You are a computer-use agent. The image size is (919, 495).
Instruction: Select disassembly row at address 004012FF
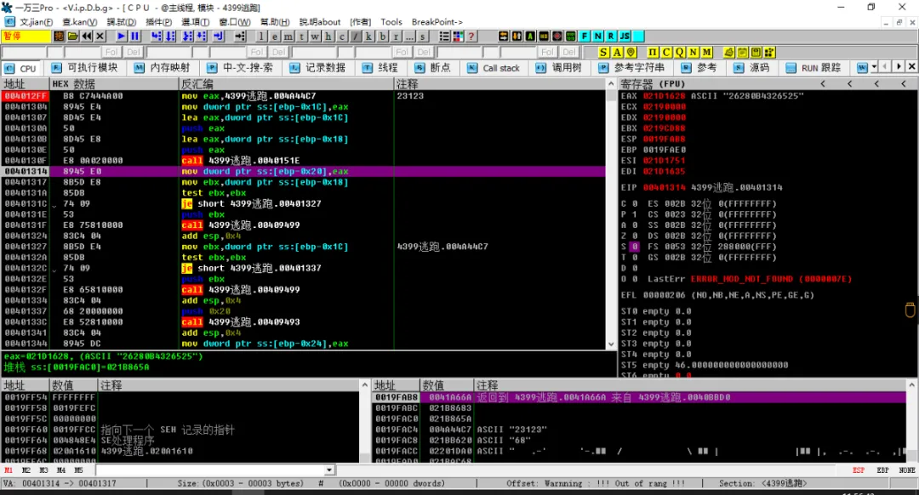(304, 96)
